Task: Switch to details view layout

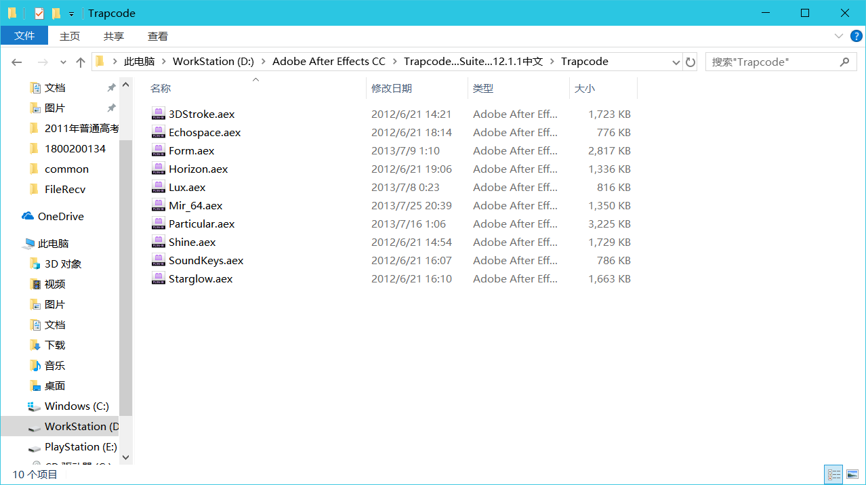Action: click(x=834, y=474)
